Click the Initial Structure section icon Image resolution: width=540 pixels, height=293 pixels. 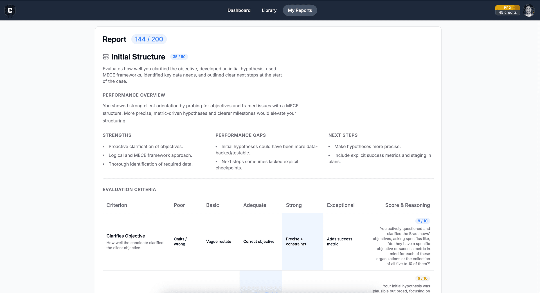tap(106, 57)
